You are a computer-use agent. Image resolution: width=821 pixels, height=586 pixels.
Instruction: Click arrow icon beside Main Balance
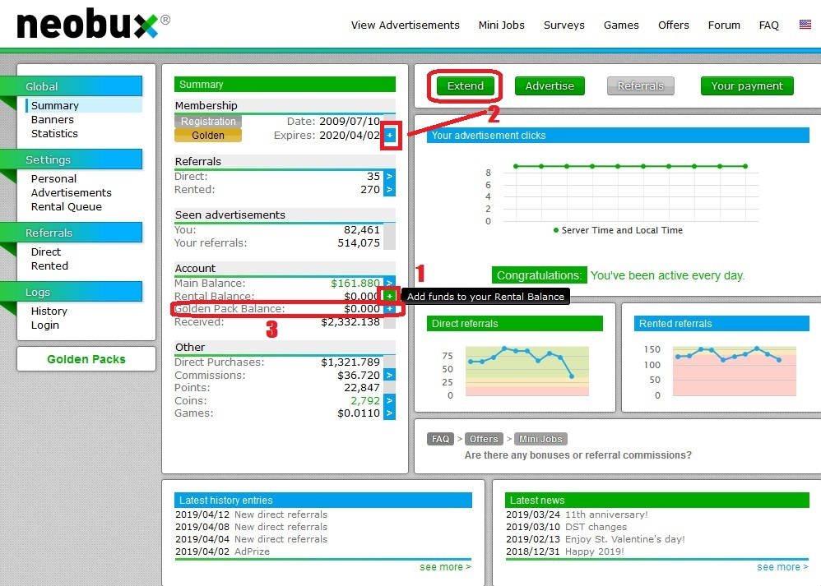[390, 283]
